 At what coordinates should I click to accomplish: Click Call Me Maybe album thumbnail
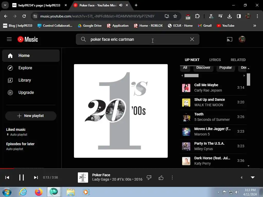pyautogui.click(x=186, y=88)
